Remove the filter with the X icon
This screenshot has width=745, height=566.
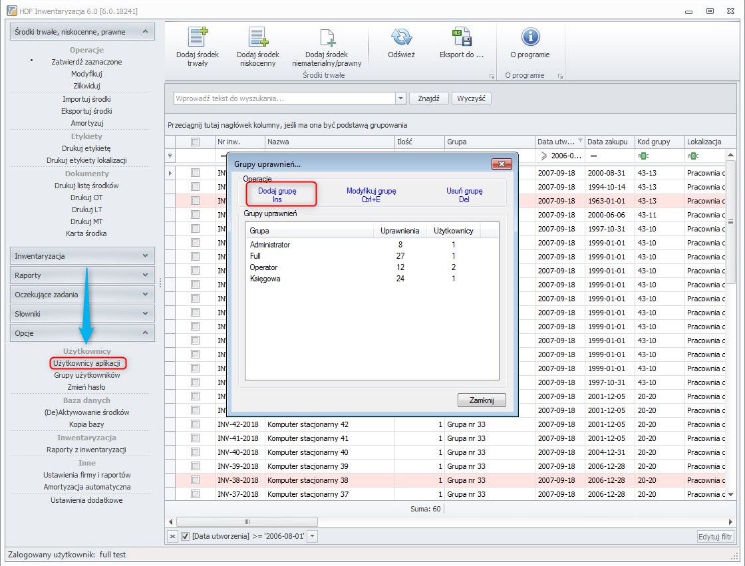pos(172,537)
